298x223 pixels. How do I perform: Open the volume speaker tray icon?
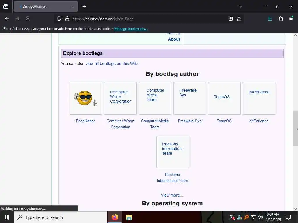click(x=260, y=217)
